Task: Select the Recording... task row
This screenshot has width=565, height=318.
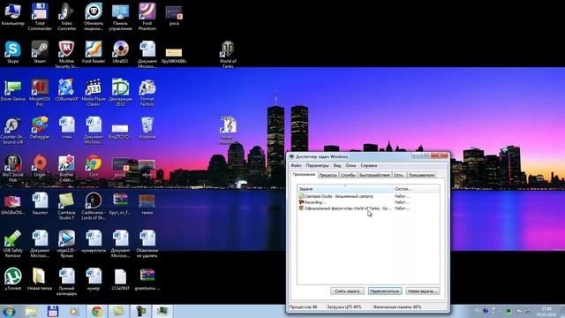Action: 368,202
